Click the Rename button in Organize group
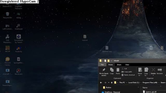This screenshot has width=166, height=93. coord(160,71)
